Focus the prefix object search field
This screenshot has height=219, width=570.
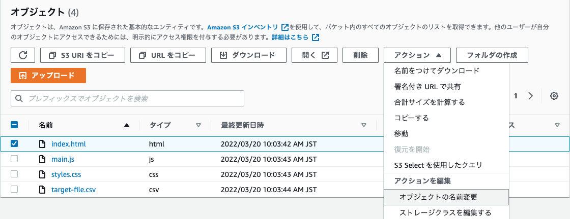pos(127,98)
